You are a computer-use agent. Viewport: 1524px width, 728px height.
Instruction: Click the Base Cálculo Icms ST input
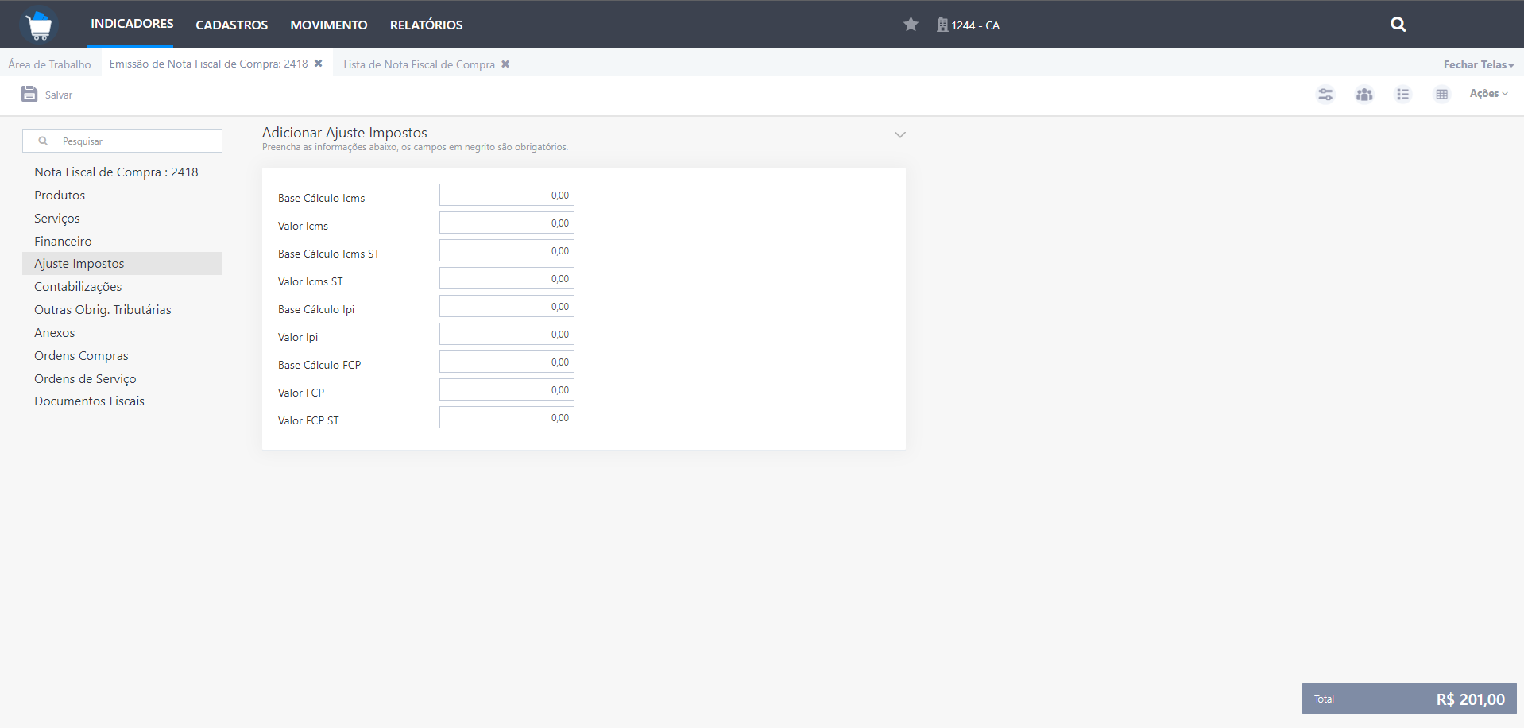pos(507,250)
